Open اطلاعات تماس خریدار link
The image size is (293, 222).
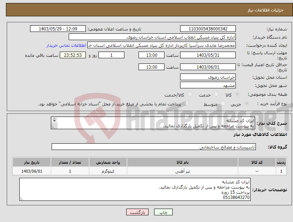click(66, 45)
